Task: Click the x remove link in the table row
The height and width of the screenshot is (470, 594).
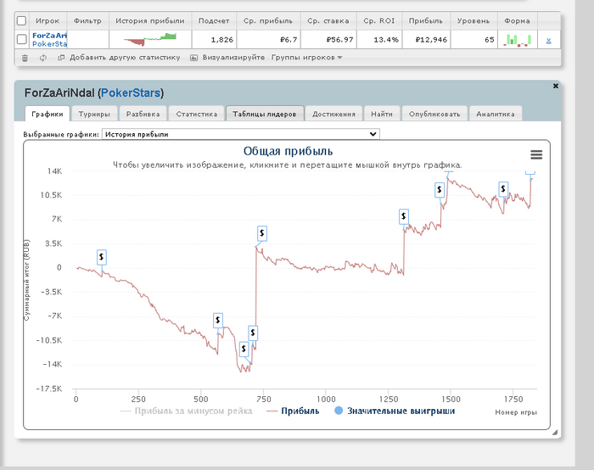Action: tap(548, 40)
